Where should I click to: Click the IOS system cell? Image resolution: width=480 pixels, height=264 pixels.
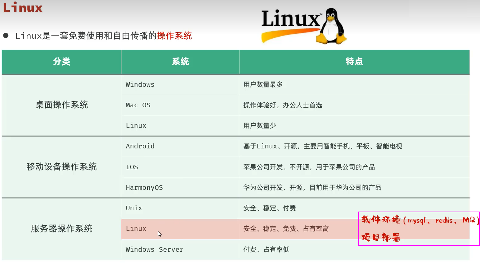click(132, 167)
